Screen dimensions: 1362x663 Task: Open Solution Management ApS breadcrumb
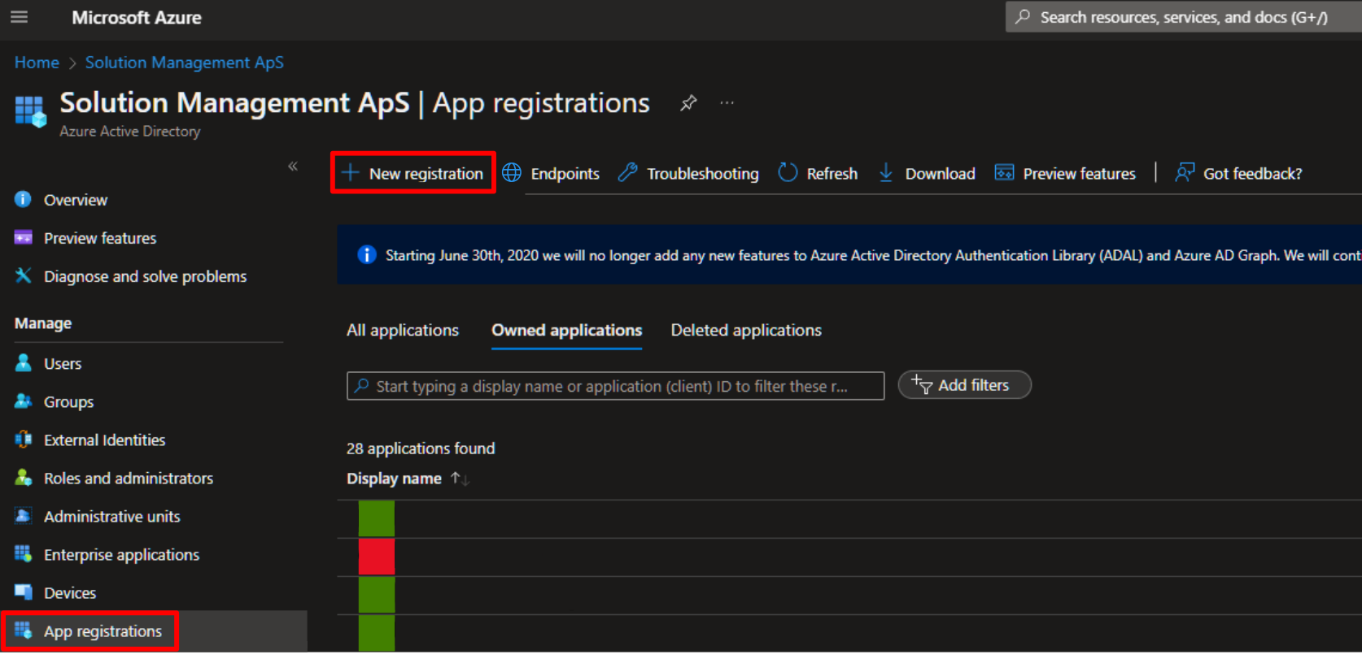[x=185, y=63]
